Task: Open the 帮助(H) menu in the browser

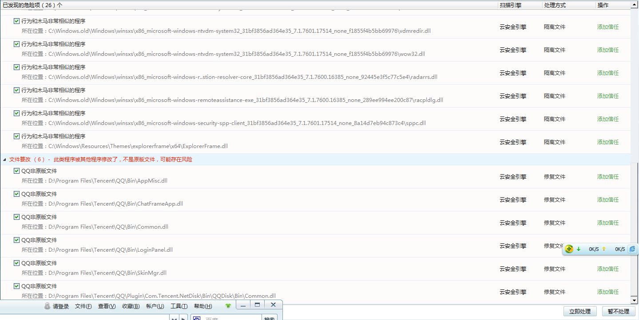Action: (203, 306)
